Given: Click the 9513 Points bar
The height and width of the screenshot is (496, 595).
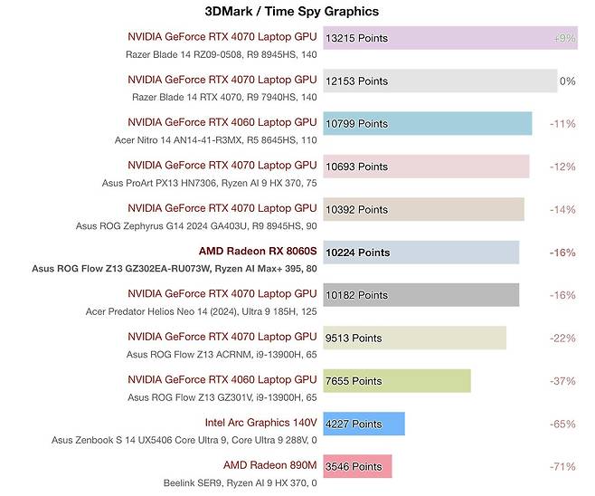Looking at the screenshot, I should click(x=414, y=338).
